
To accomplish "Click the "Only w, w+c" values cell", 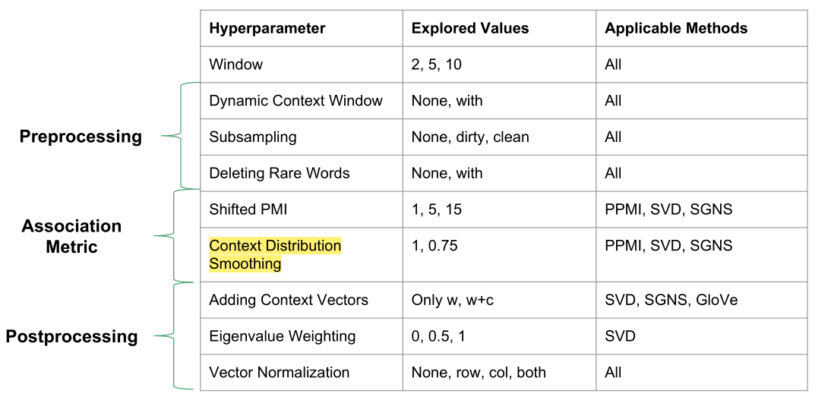I will click(453, 300).
